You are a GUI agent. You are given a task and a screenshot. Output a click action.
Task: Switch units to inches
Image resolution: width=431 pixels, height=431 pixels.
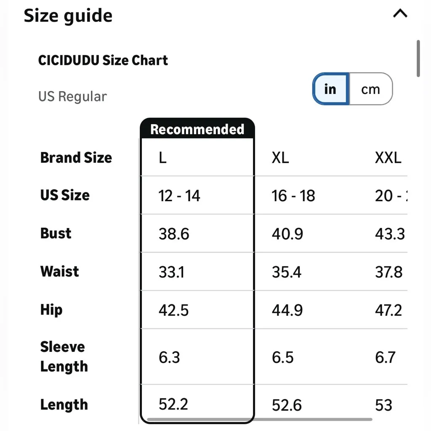pos(330,89)
